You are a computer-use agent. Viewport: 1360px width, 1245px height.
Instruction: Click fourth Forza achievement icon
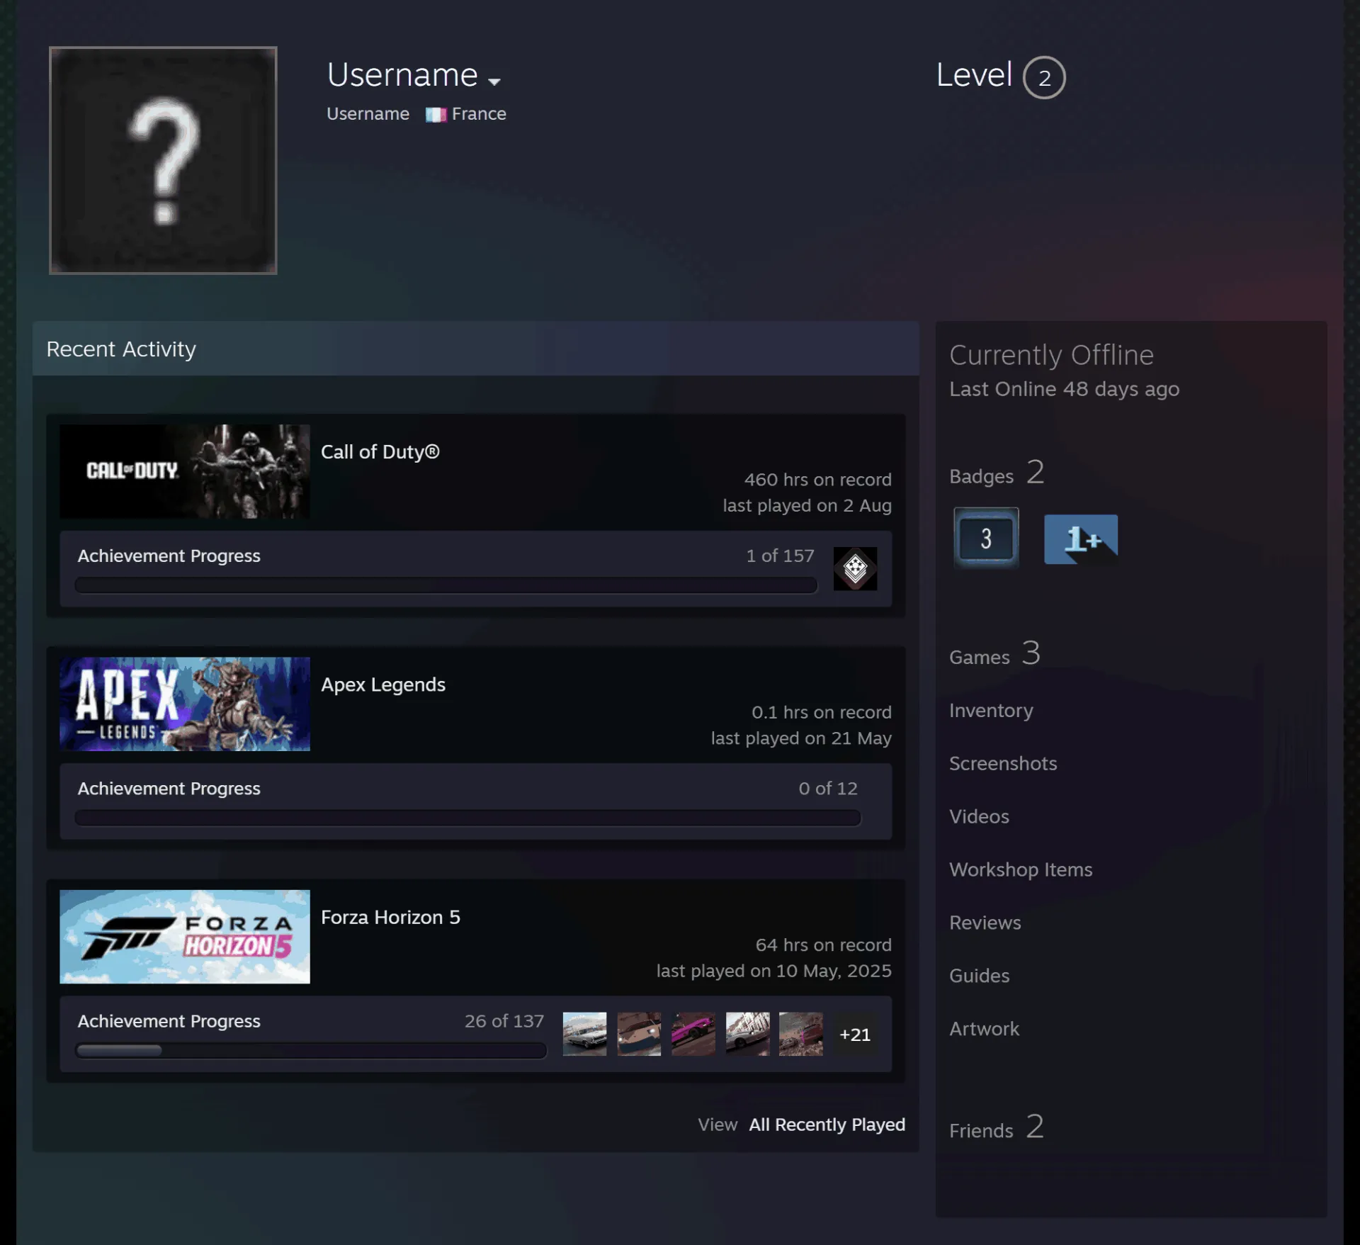(x=747, y=1034)
